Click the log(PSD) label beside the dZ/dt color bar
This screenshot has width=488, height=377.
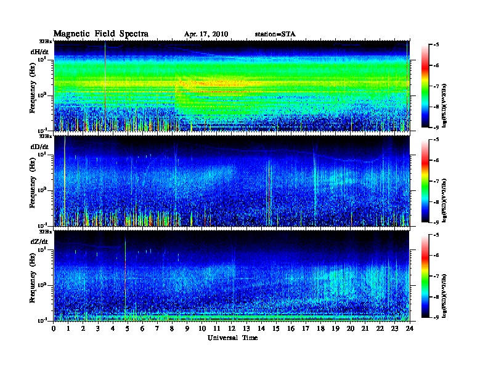pyautogui.click(x=444, y=296)
